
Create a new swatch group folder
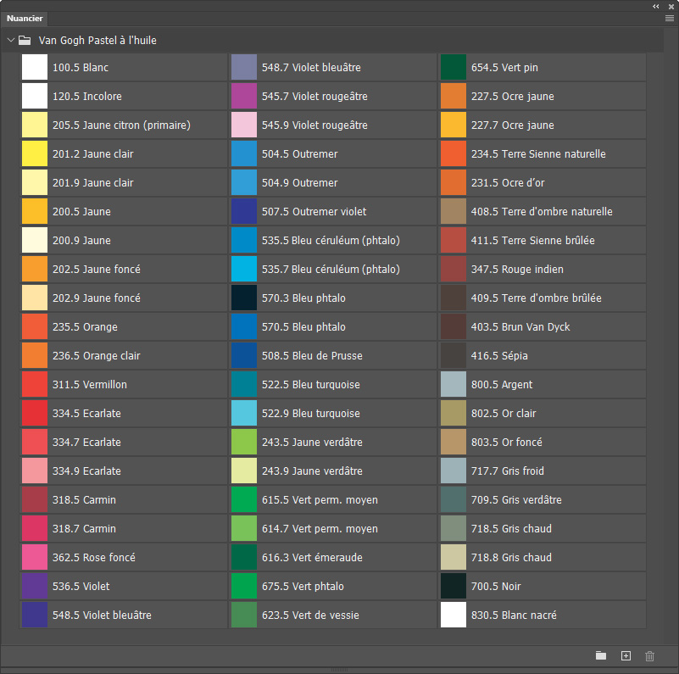click(601, 655)
